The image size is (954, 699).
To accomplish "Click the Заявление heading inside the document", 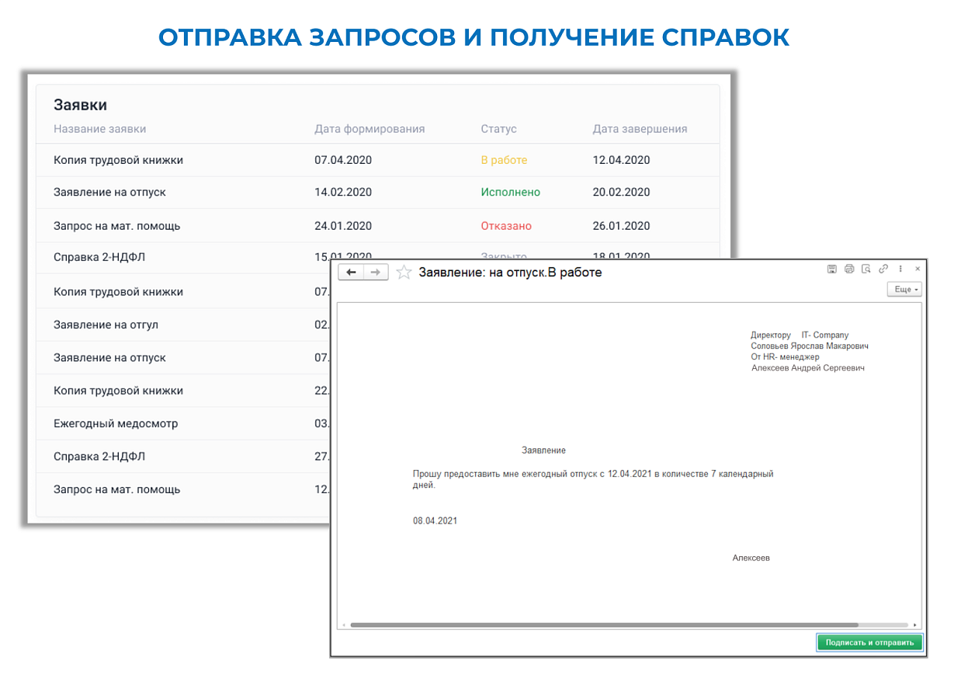I will (x=543, y=450).
